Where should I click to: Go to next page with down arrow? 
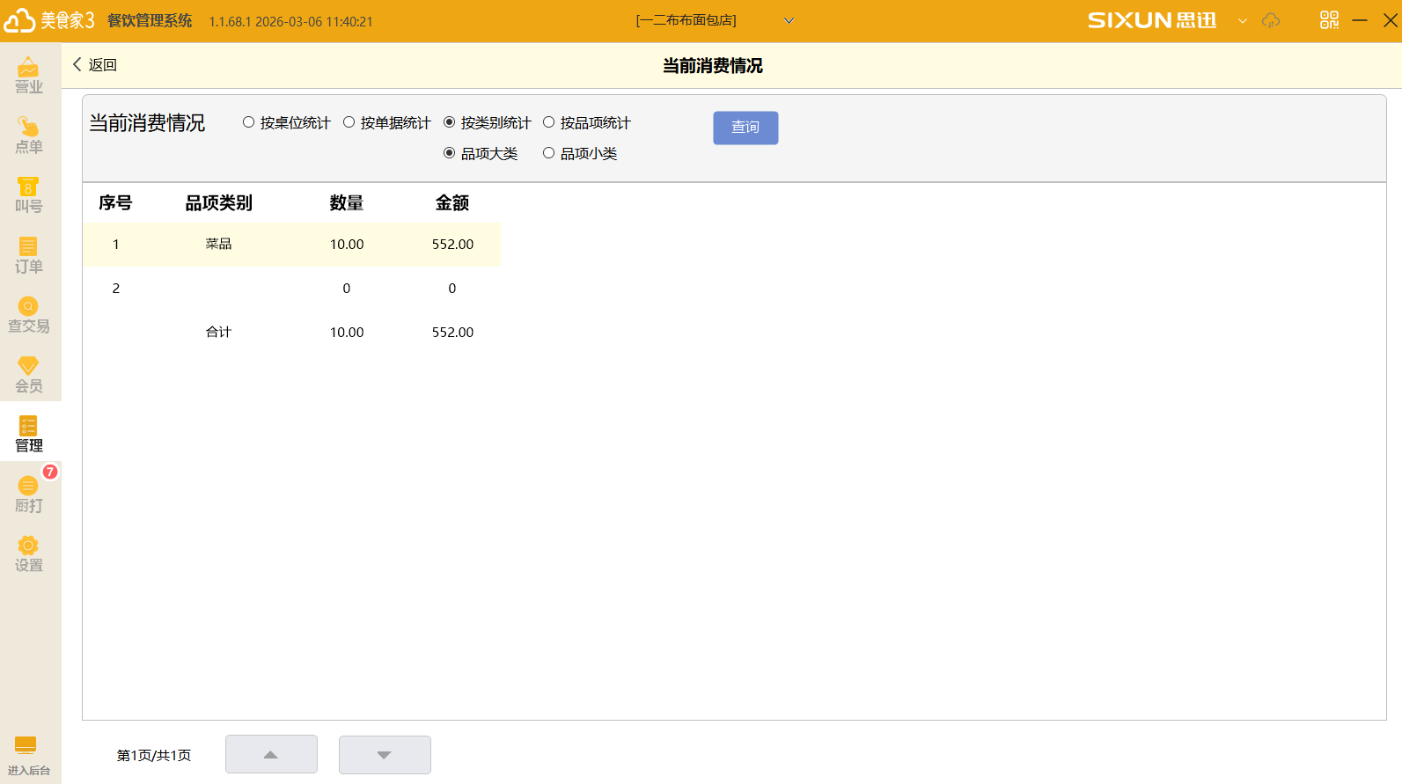tap(385, 755)
